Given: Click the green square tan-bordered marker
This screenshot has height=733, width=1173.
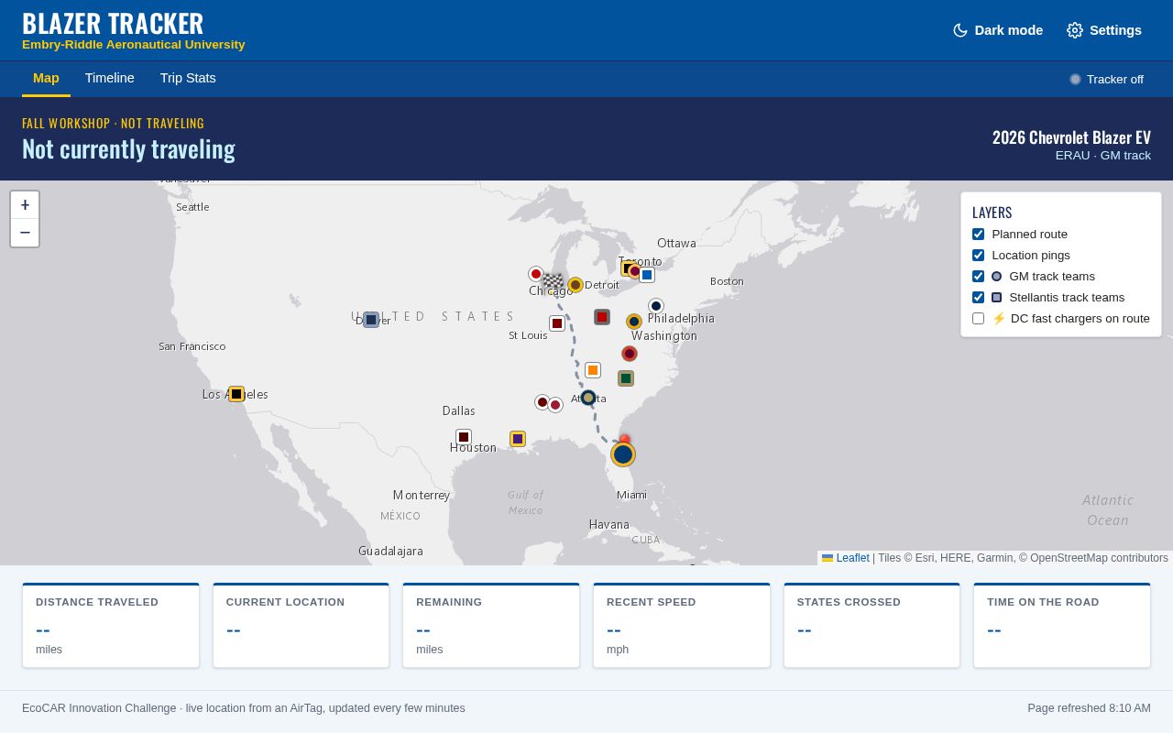Looking at the screenshot, I should click(626, 378).
